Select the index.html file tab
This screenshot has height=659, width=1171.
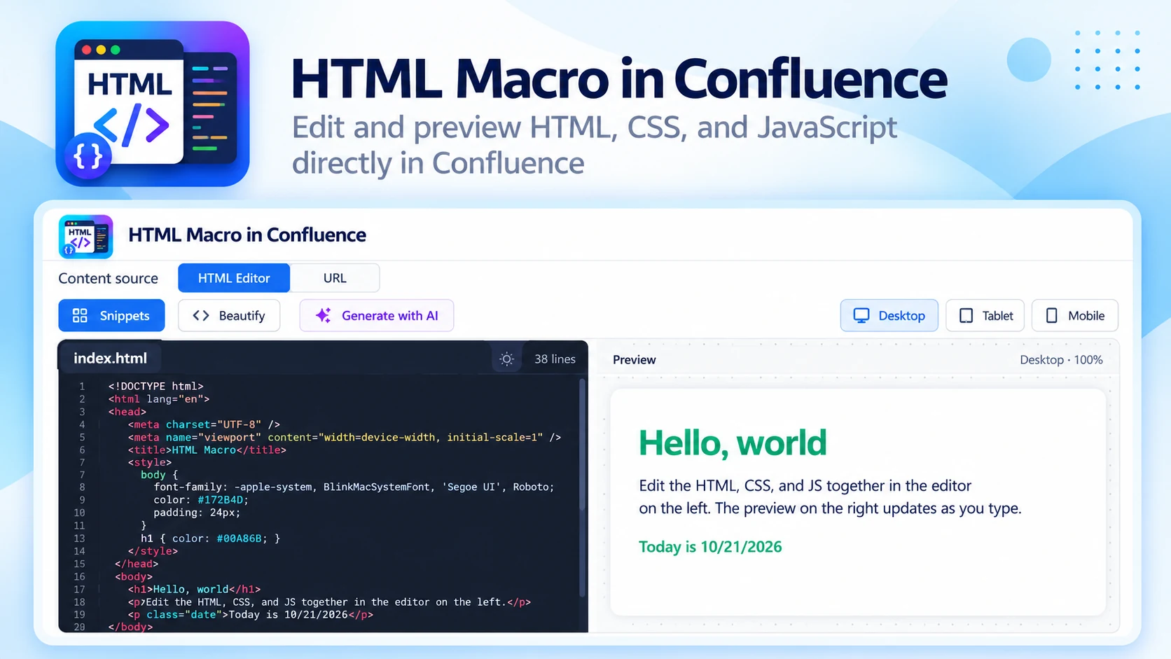(110, 358)
